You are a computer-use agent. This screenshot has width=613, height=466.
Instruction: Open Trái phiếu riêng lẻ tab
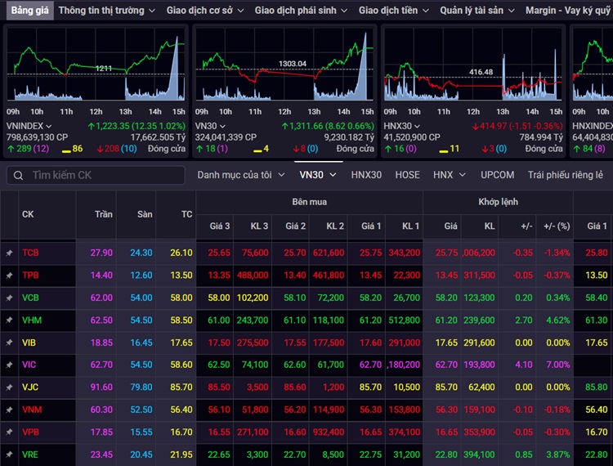[566, 175]
